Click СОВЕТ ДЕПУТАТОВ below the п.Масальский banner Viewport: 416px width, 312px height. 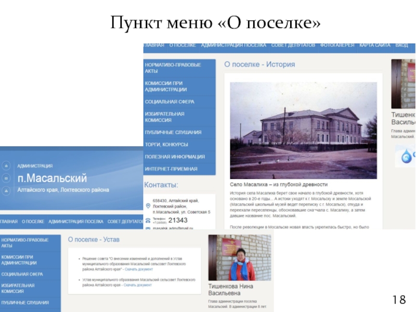point(125,222)
